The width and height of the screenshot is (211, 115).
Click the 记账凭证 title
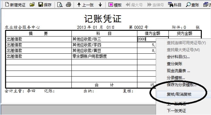[x=103, y=19]
